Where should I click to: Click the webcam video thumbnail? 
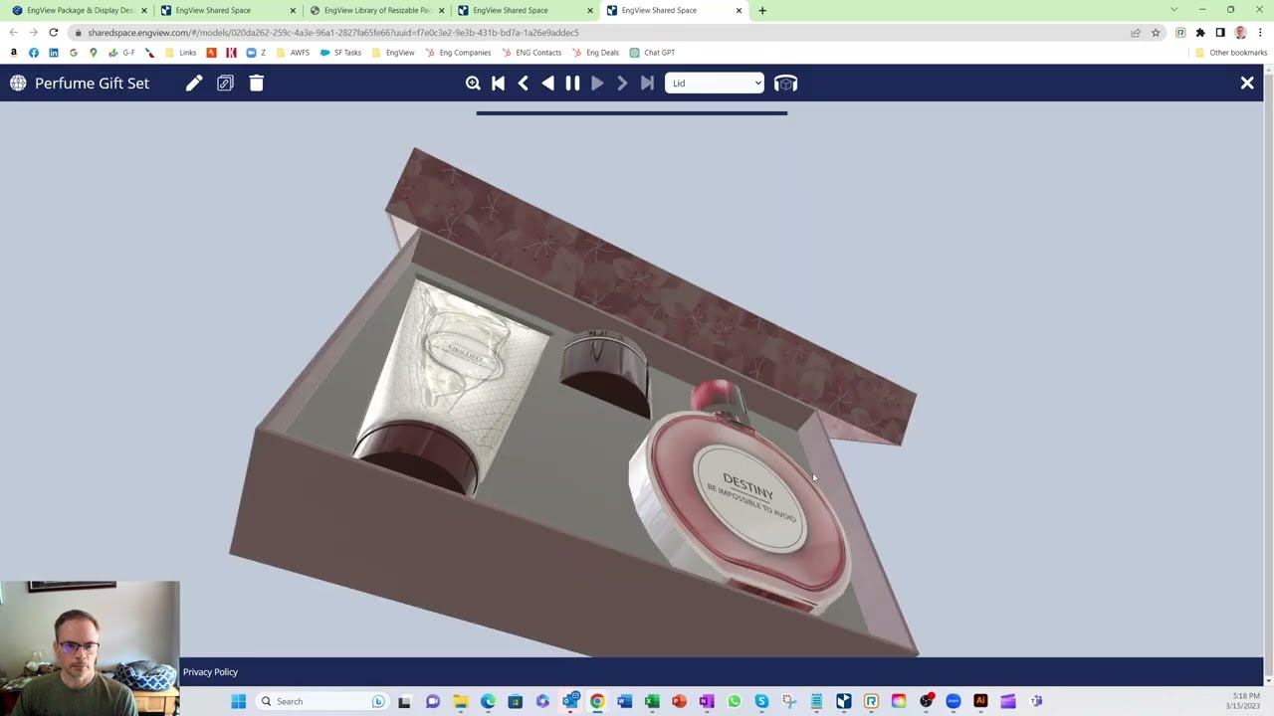coord(90,647)
